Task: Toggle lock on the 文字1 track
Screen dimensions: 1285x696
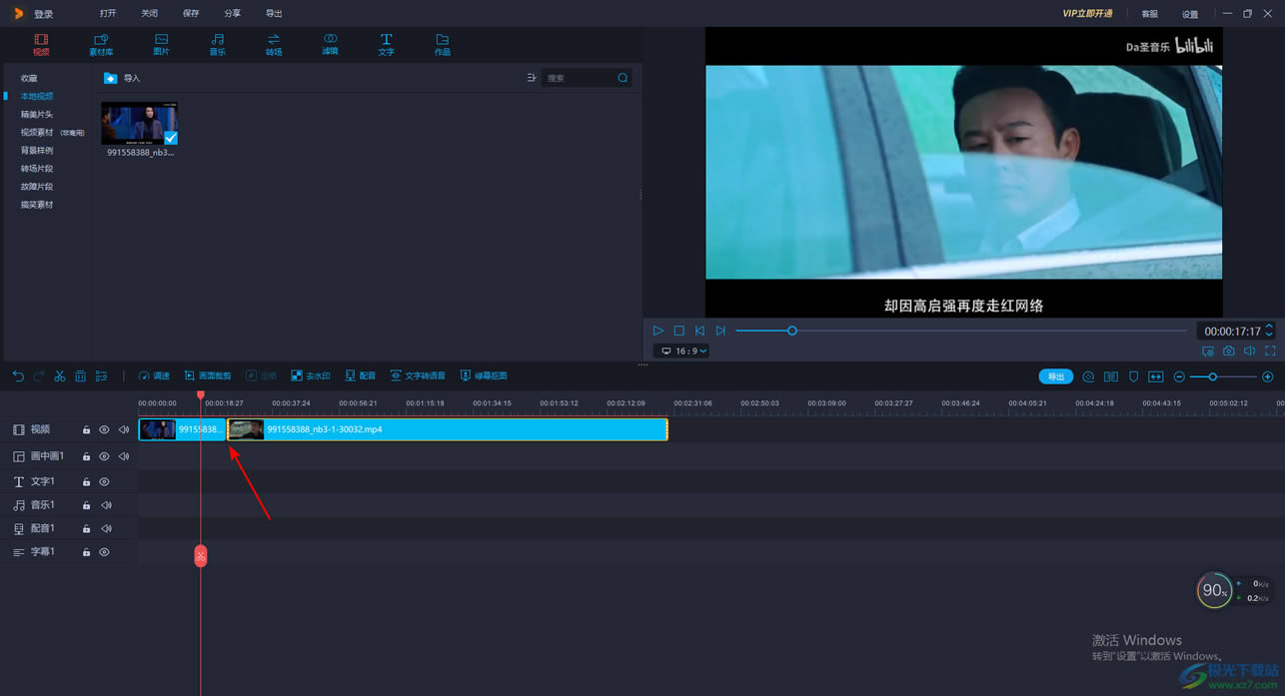Action: (87, 482)
